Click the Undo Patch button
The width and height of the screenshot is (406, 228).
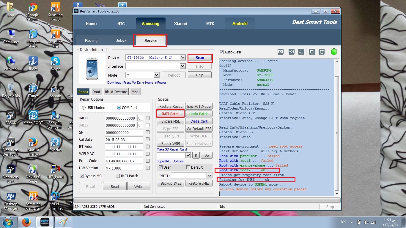coord(199,114)
